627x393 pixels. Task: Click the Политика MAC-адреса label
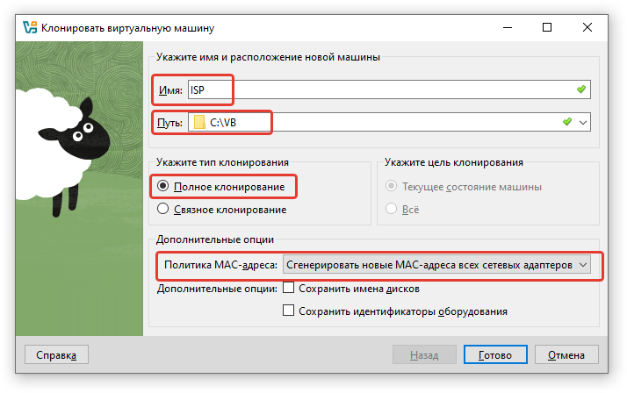coord(220,265)
